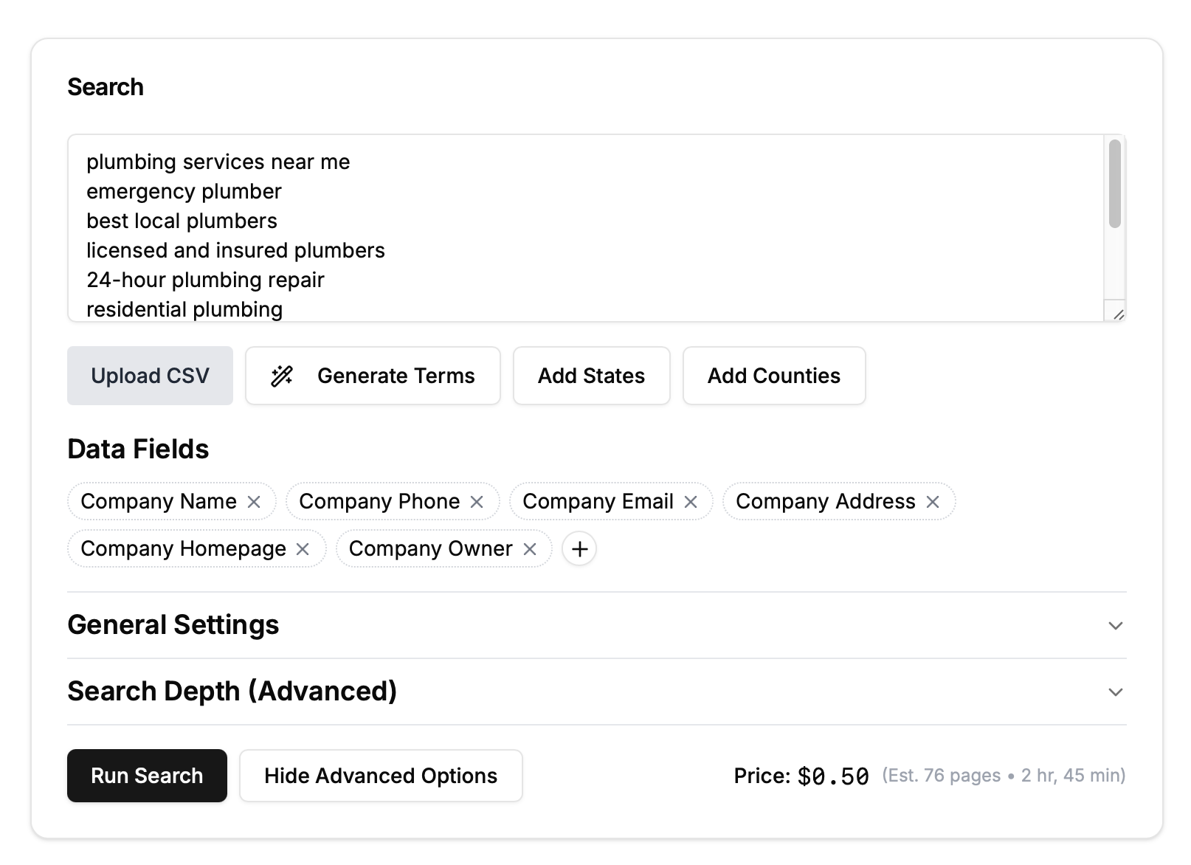Add a new data field with plus icon

(579, 549)
